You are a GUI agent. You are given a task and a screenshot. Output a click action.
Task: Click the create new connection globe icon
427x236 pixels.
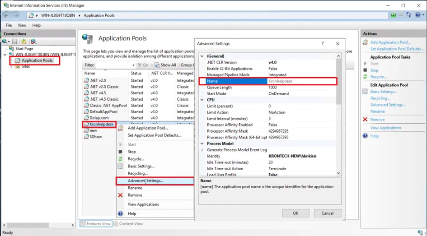click(5, 42)
